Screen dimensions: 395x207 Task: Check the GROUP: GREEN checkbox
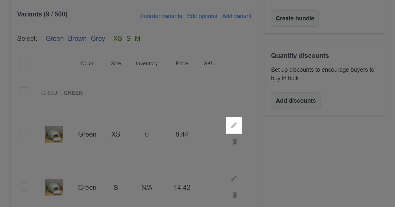tap(24, 91)
